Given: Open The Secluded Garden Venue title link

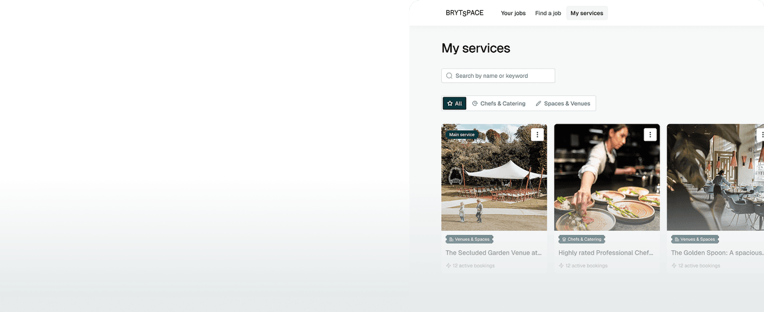Looking at the screenshot, I should [x=494, y=253].
